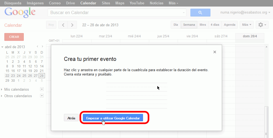Click 'lun 22/4' day header
This screenshot has width=273, height=138.
[77, 36]
